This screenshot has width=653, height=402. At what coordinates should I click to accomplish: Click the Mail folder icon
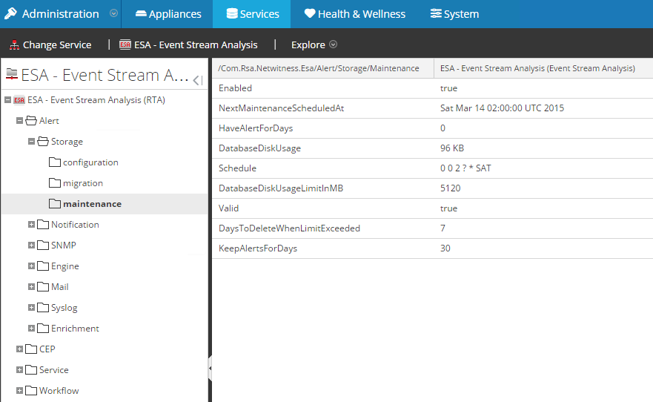coord(43,286)
